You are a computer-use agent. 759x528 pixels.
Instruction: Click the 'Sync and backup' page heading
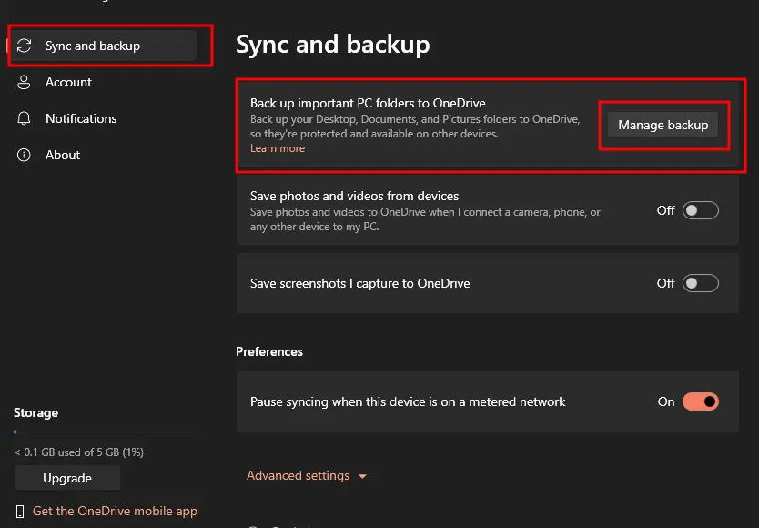coord(333,45)
